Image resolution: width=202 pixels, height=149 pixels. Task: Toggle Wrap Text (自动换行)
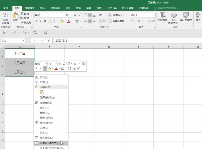click(115, 15)
